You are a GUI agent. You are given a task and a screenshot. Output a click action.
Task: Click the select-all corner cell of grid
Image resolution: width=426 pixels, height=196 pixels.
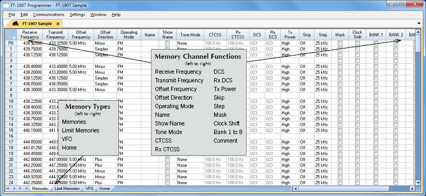11,34
